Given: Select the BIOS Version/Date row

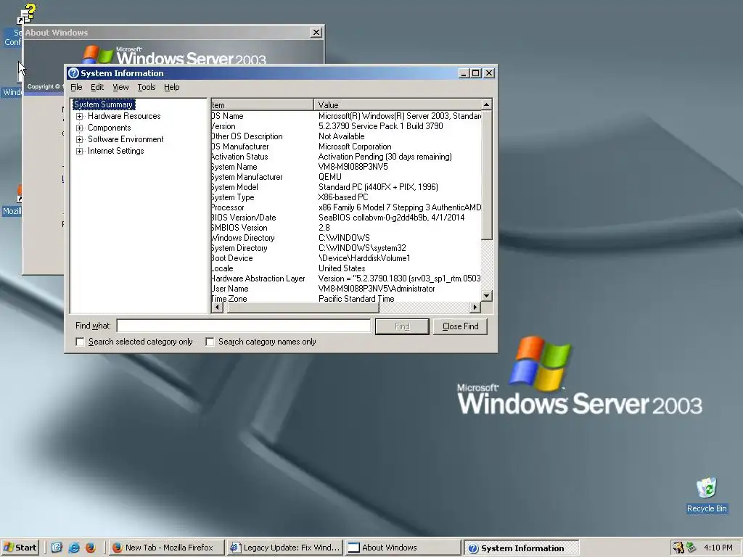Looking at the screenshot, I should click(x=346, y=218).
